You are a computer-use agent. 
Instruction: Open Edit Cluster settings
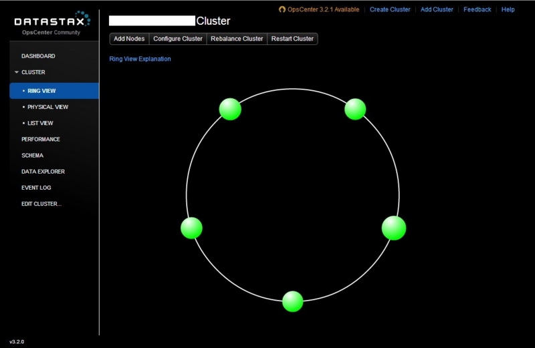tap(41, 204)
